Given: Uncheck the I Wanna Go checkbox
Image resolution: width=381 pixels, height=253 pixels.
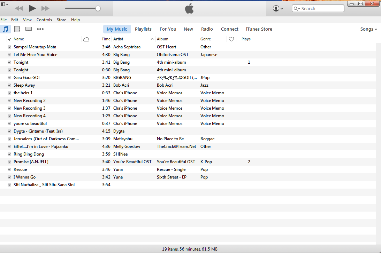Looking at the screenshot, I should pyautogui.click(x=9, y=177).
